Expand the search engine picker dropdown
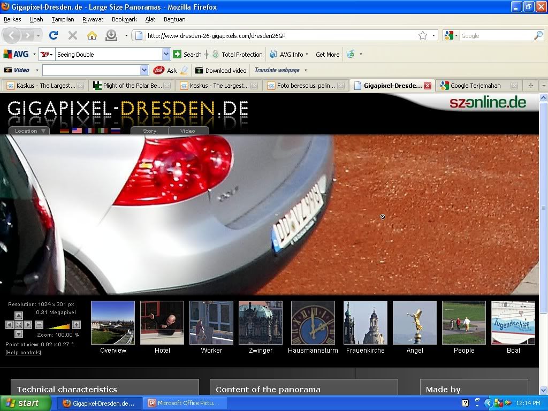The image size is (548, 411). (456, 35)
